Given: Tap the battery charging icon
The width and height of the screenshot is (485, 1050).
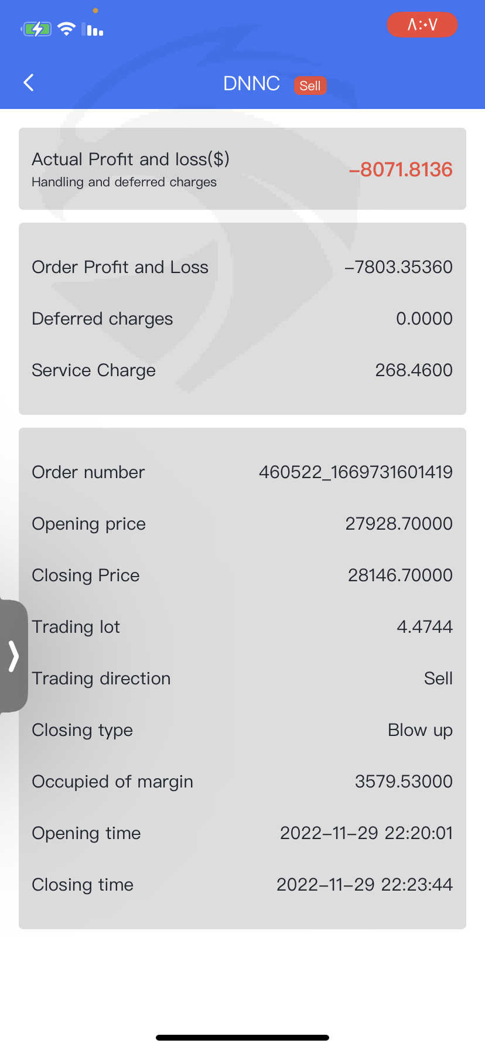Looking at the screenshot, I should click(36, 29).
